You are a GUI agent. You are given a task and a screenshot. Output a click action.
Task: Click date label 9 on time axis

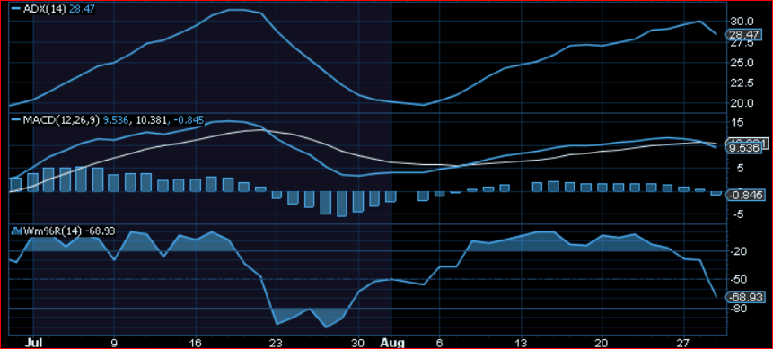[x=114, y=342]
